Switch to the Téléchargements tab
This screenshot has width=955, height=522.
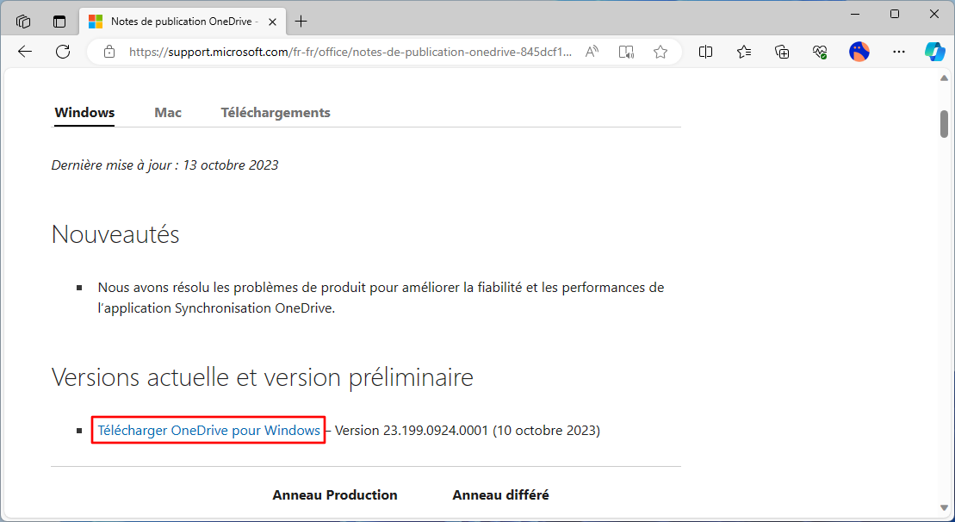(x=276, y=113)
